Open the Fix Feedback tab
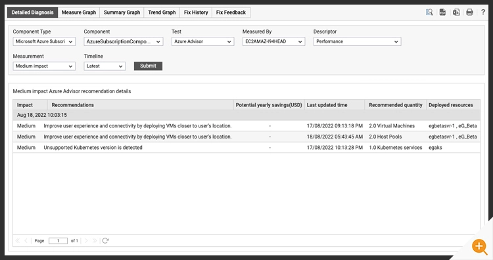The width and height of the screenshot is (493, 260). [x=231, y=12]
